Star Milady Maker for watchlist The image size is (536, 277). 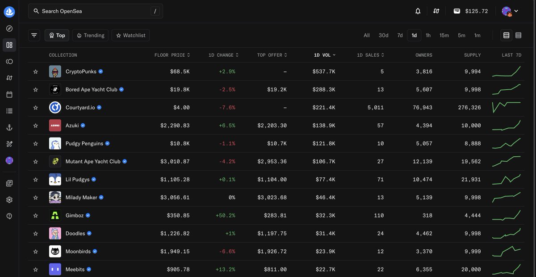pos(36,197)
